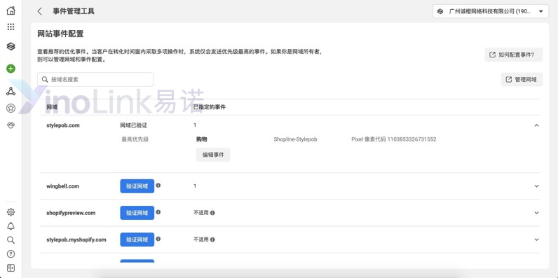Open settings gear in sidebar
This screenshot has height=278, width=558.
11,212
